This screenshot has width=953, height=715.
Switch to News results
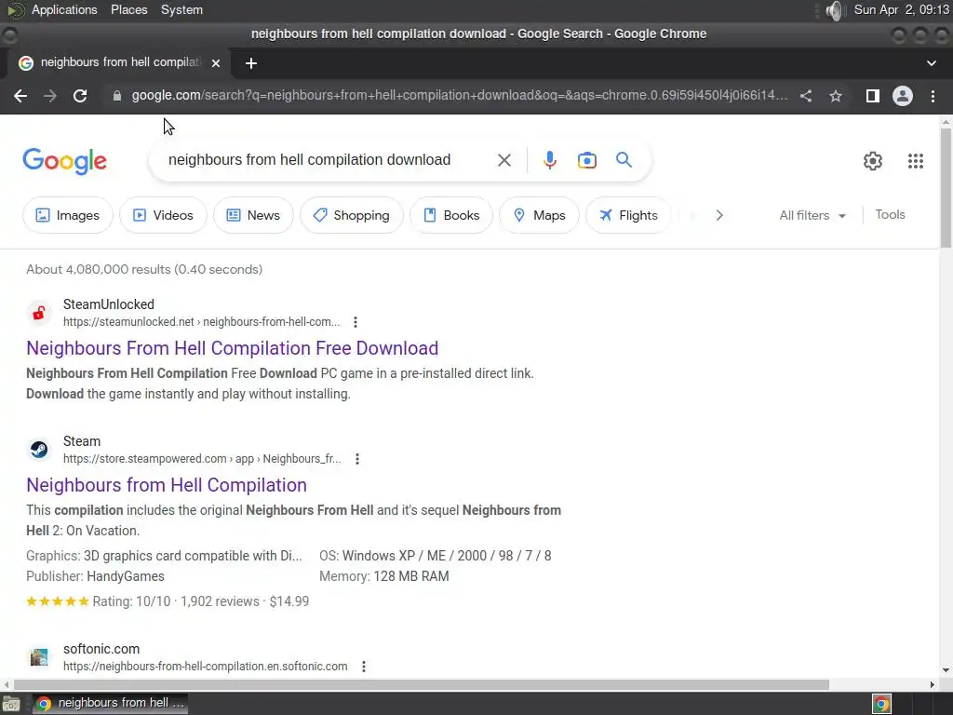[253, 215]
